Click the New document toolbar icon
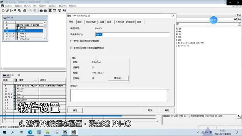The height and width of the screenshot is (136, 242). pyautogui.click(x=3, y=10)
